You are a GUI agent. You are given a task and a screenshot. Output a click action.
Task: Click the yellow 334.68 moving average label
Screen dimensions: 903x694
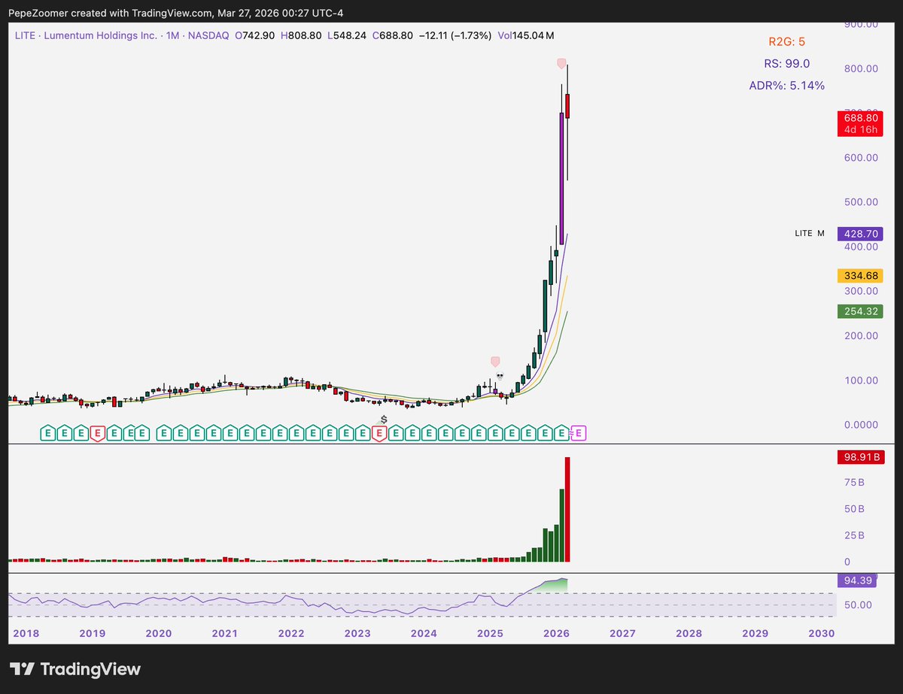point(860,276)
